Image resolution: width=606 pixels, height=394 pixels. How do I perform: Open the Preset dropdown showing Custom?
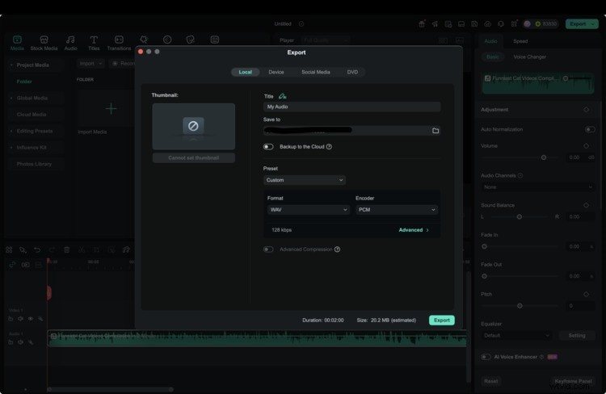point(305,180)
